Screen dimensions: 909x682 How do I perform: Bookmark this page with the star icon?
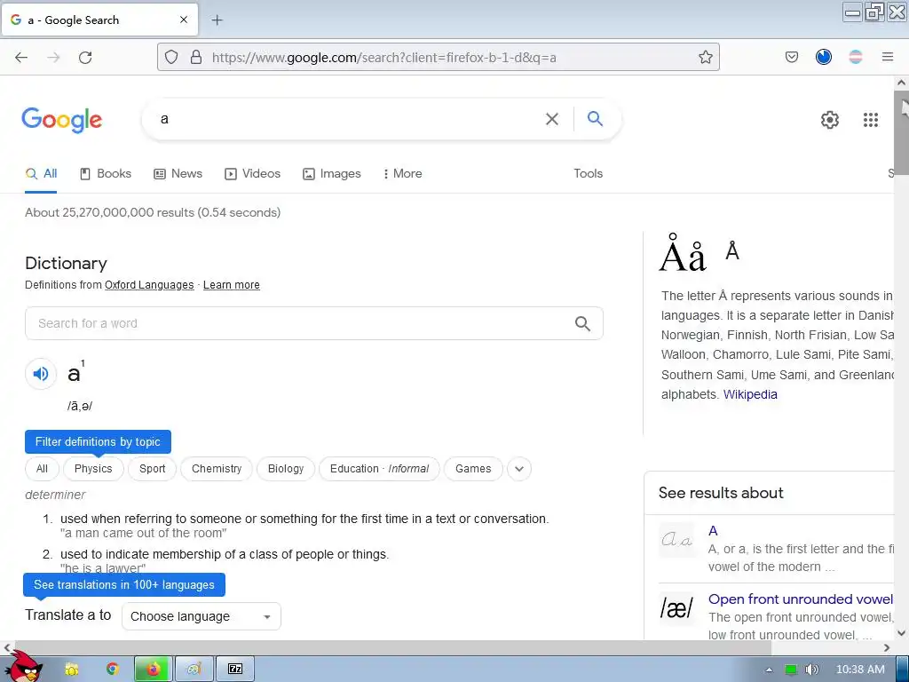[705, 57]
